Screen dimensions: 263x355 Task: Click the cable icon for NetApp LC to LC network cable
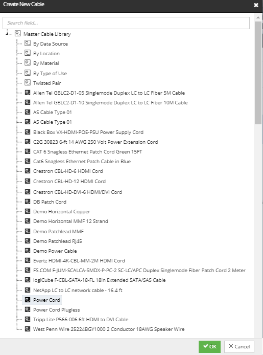[x=28, y=290]
